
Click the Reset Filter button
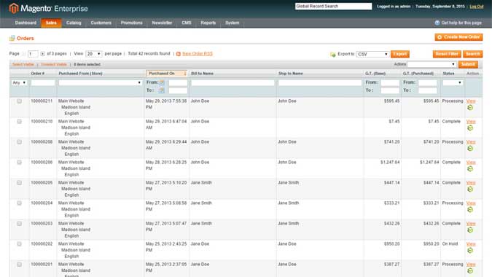pos(447,54)
